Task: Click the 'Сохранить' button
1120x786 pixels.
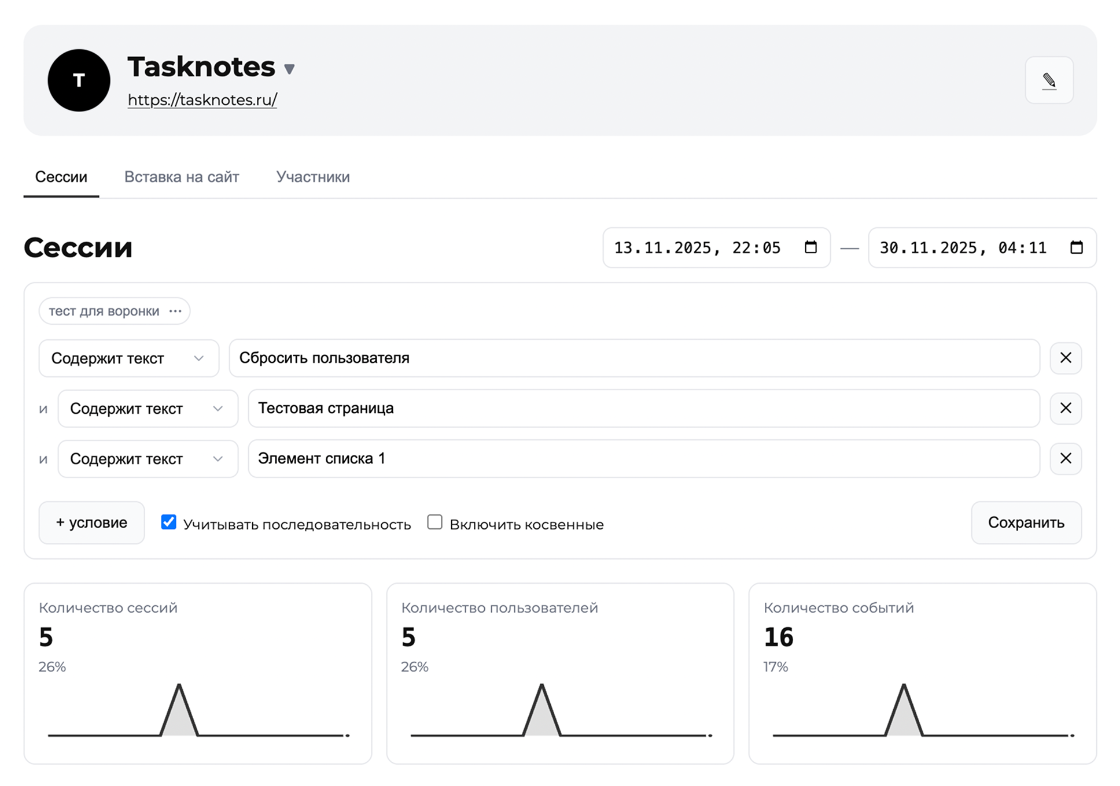Action: (x=1026, y=522)
